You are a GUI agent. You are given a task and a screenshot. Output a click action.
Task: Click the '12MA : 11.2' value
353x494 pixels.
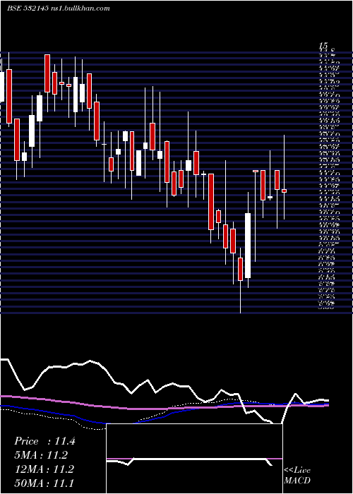pyautogui.click(x=44, y=469)
